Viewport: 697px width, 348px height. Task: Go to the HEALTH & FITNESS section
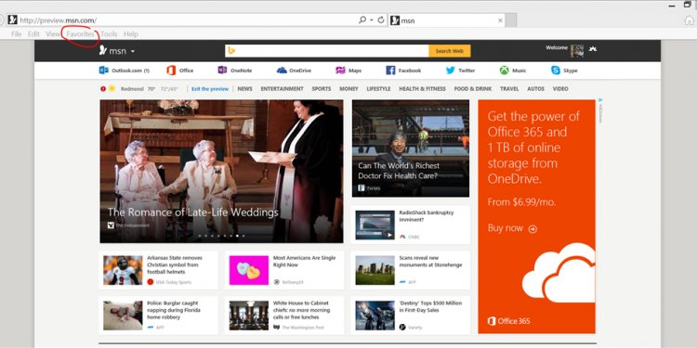click(x=422, y=89)
